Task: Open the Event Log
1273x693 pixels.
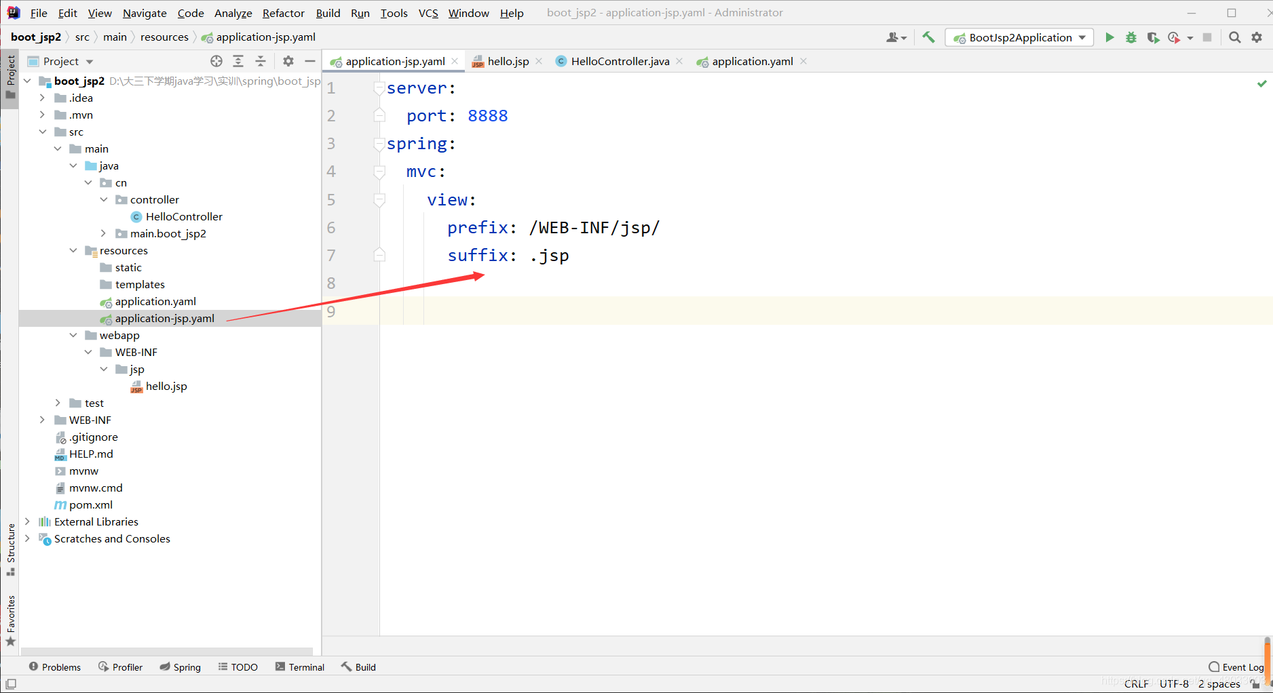Action: (1236, 667)
